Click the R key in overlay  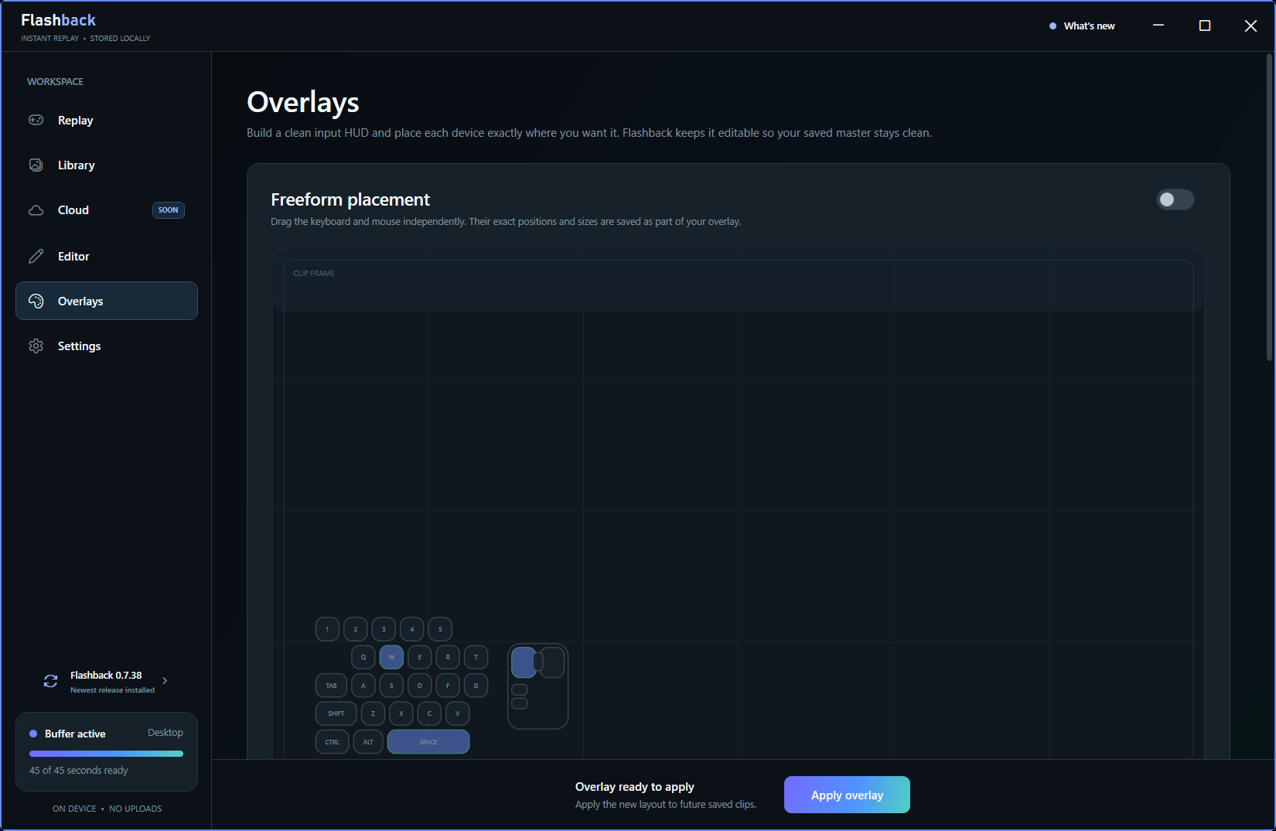pyautogui.click(x=448, y=657)
